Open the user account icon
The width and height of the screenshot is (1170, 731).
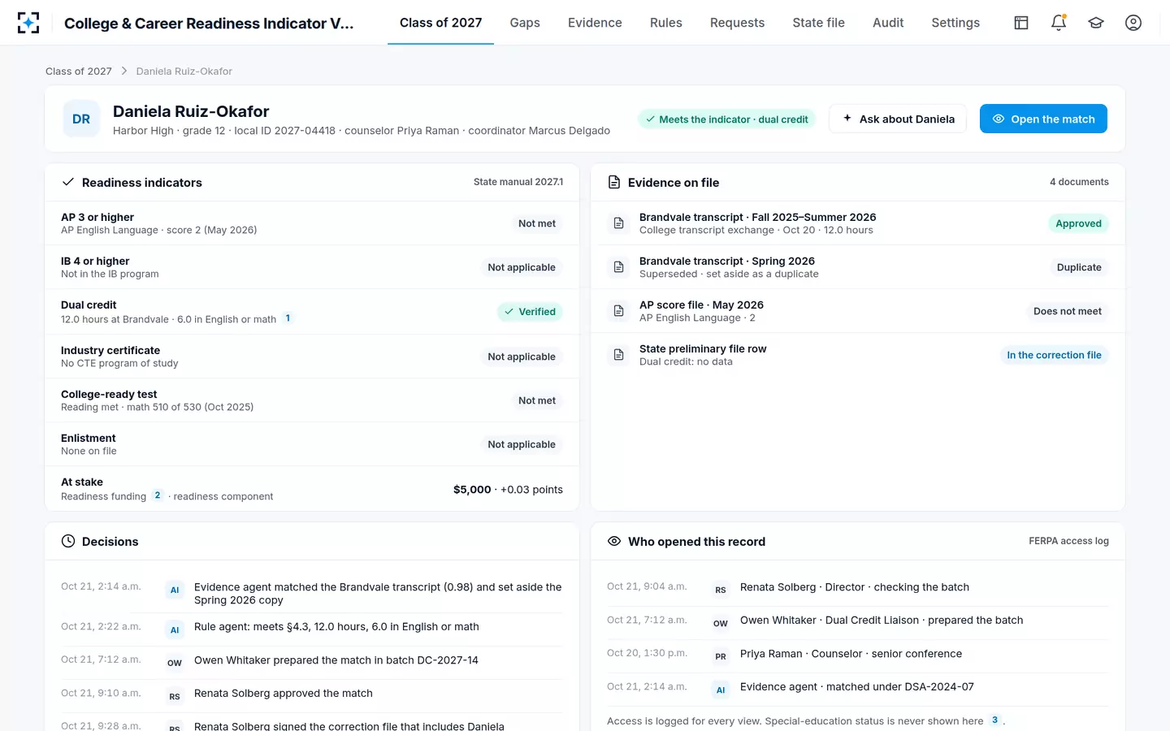click(x=1133, y=23)
